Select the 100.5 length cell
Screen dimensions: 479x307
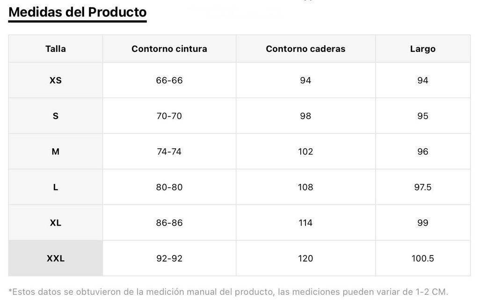423,258
